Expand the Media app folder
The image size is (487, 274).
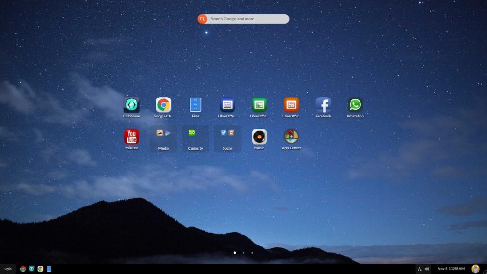coord(163,137)
